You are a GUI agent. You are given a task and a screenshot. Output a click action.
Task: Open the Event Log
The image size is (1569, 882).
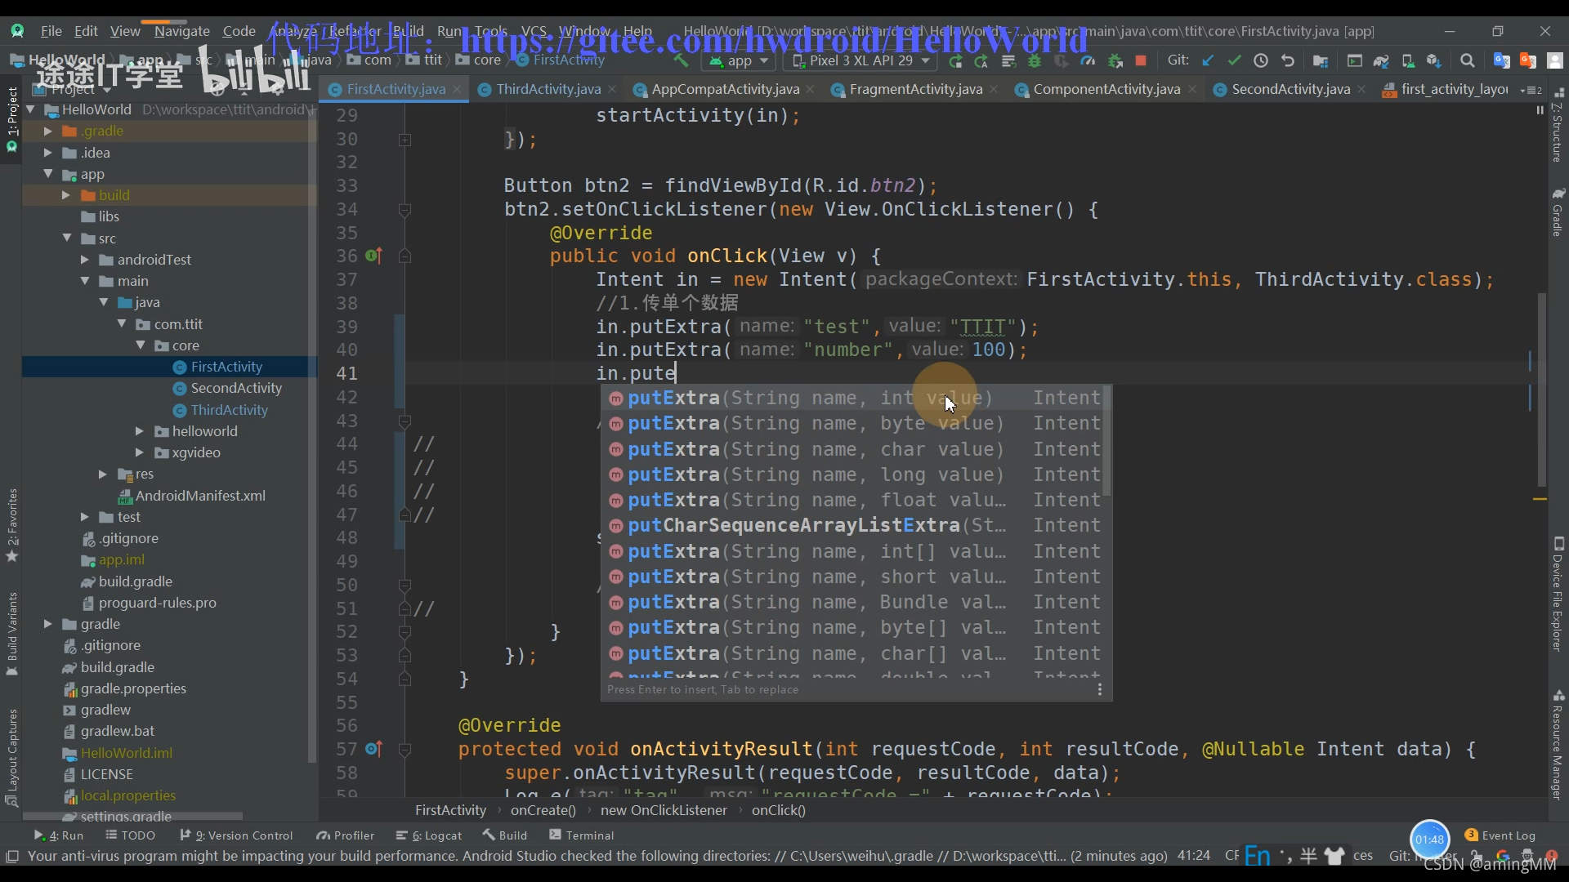[x=1500, y=835]
